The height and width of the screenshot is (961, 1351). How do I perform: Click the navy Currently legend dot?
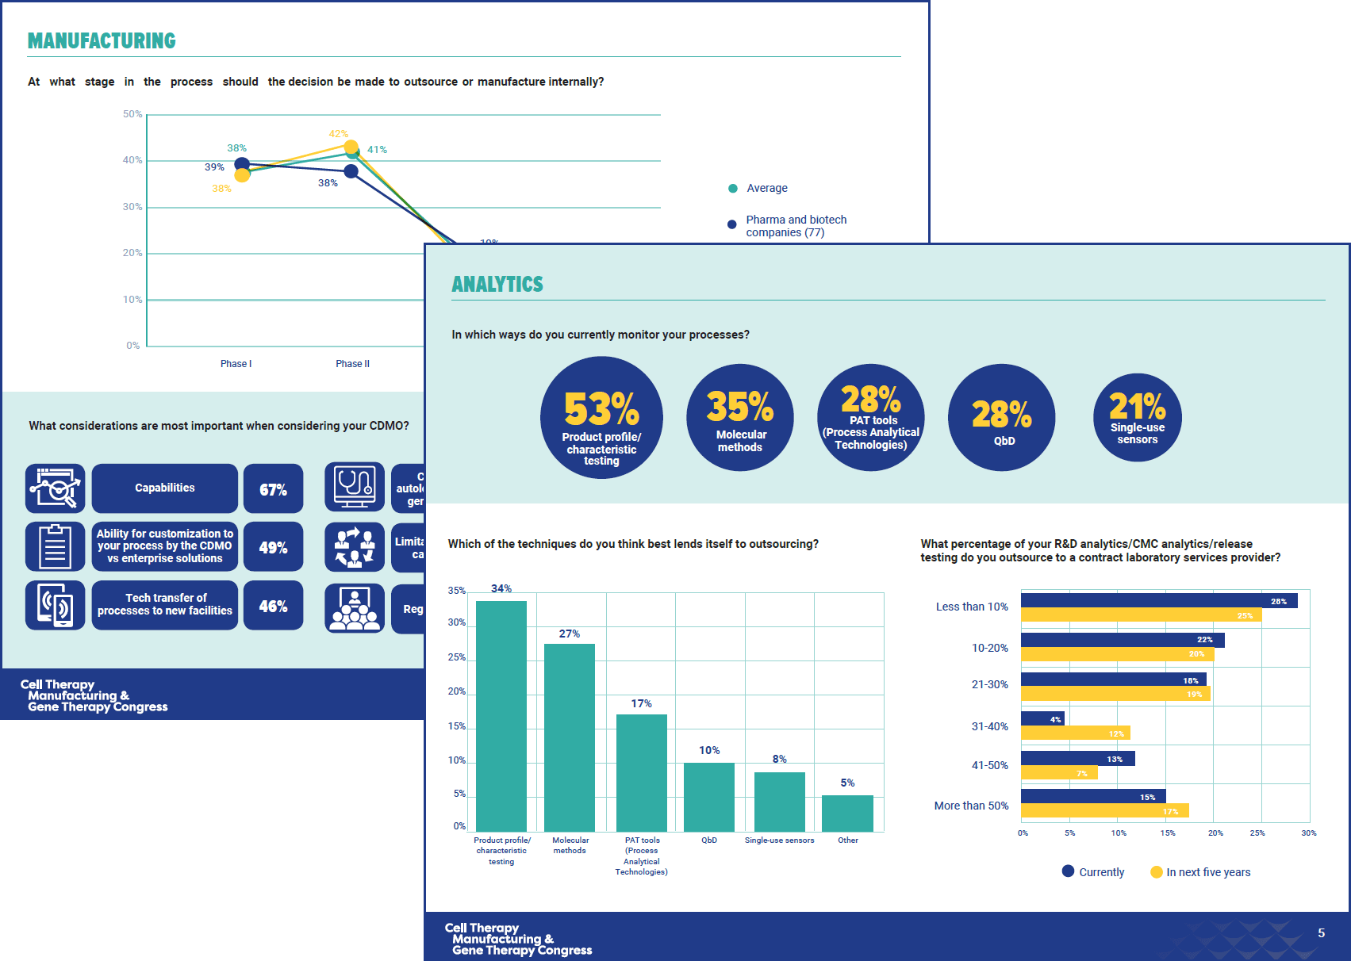1068,871
